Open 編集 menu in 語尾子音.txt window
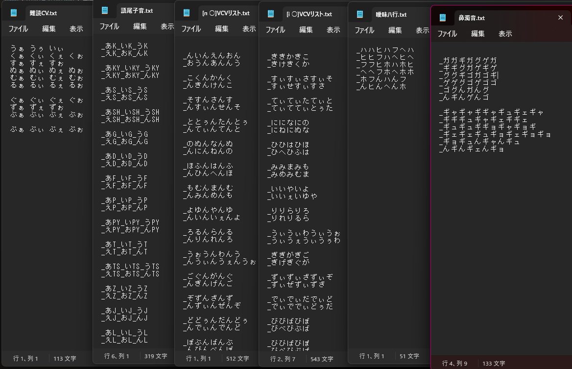 pos(140,26)
